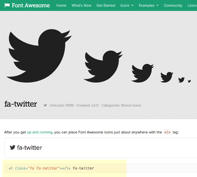Click the Font Awesome flag logo icon

pos(7,5)
